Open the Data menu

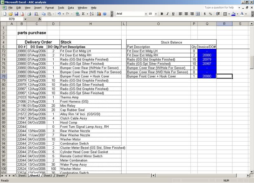point(71,7)
